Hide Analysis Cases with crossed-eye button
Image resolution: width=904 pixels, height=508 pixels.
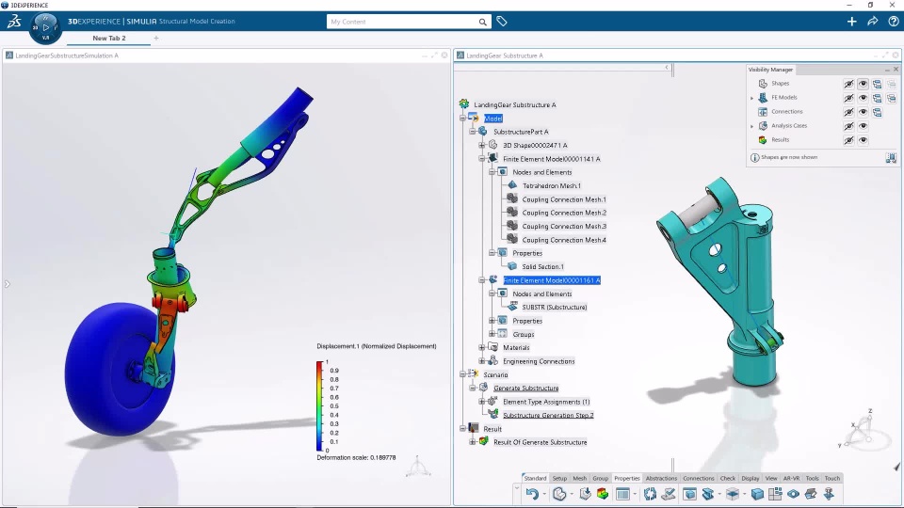[x=848, y=126]
